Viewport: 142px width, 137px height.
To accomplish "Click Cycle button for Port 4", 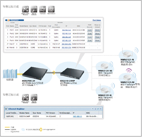I will pyautogui.click(x=90, y=41).
